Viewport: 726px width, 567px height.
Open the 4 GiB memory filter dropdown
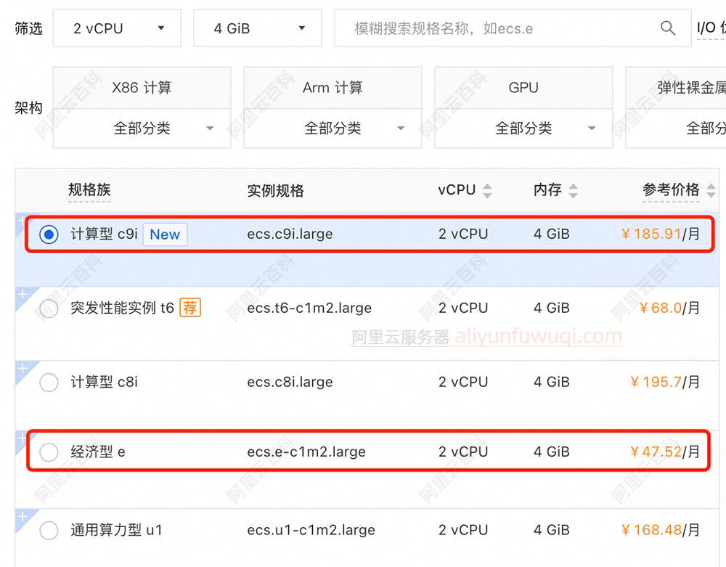coord(258,28)
